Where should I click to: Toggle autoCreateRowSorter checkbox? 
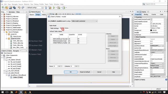(151, 21)
